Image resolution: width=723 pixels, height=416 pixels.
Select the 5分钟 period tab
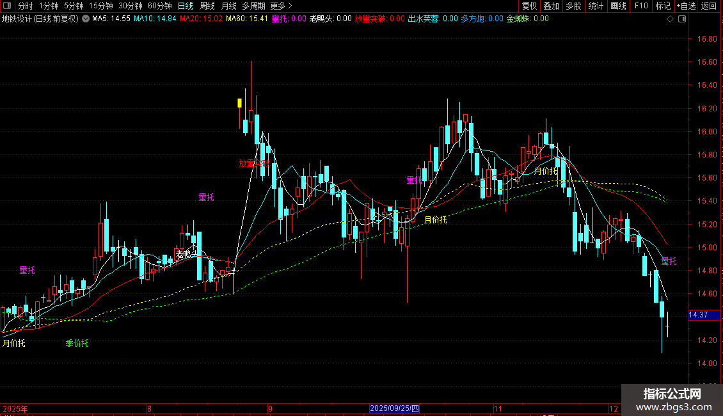pos(74,6)
